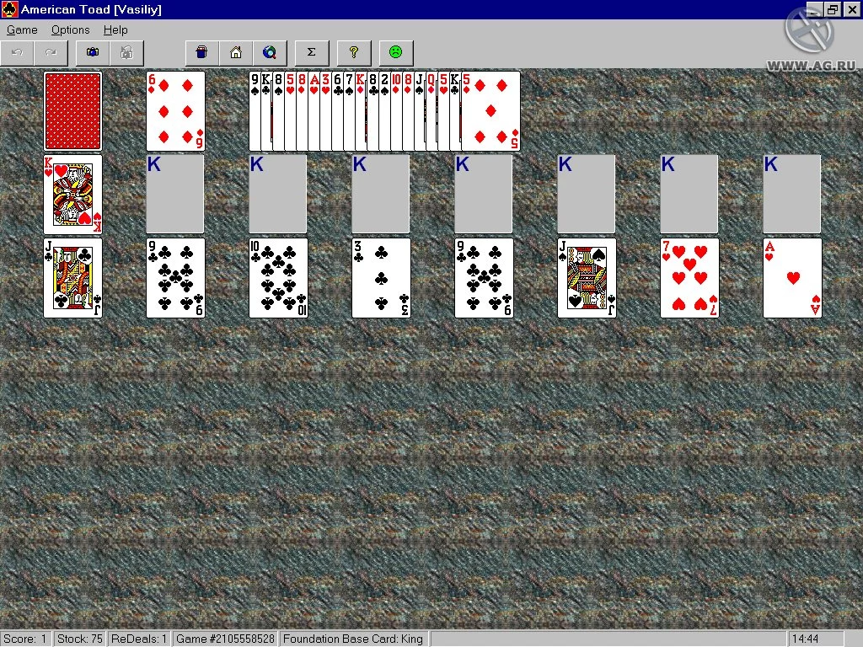Click the ten of diamonds in the reserve
This screenshot has width=863, height=647.
coord(396,110)
